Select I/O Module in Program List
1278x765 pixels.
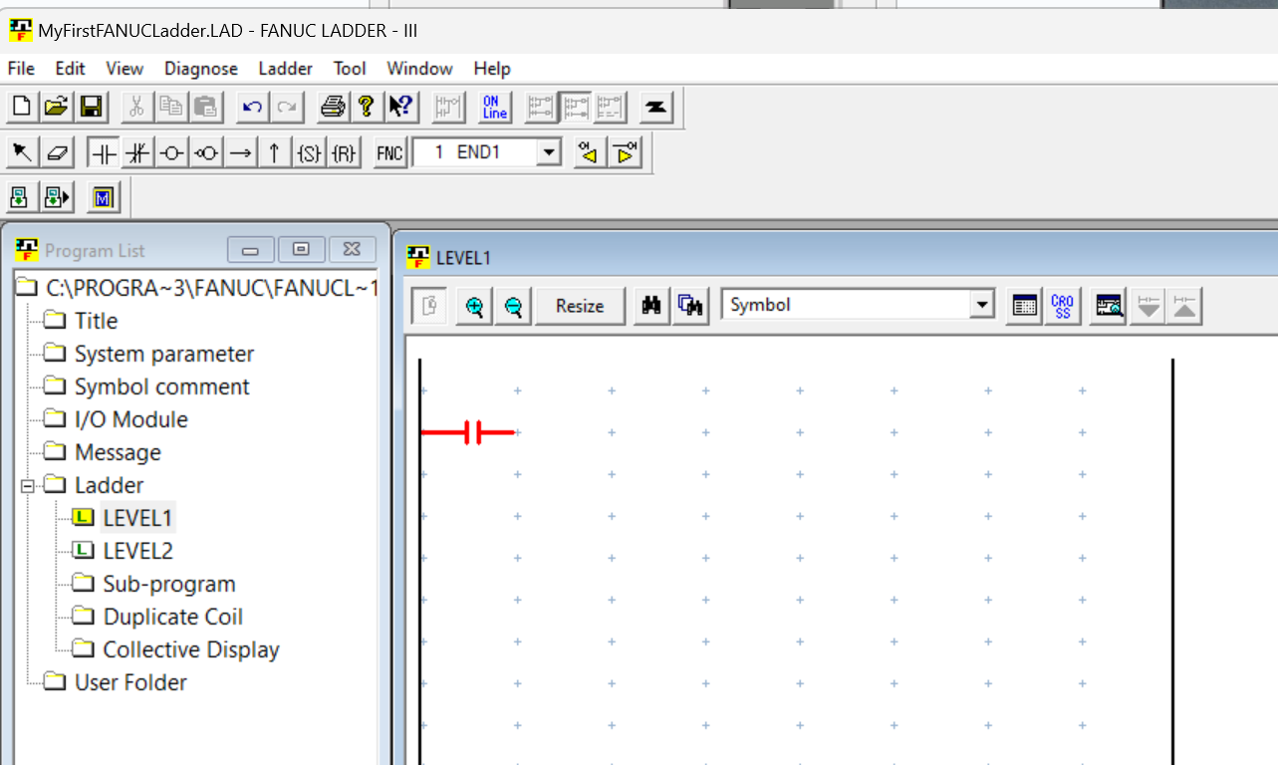(131, 419)
